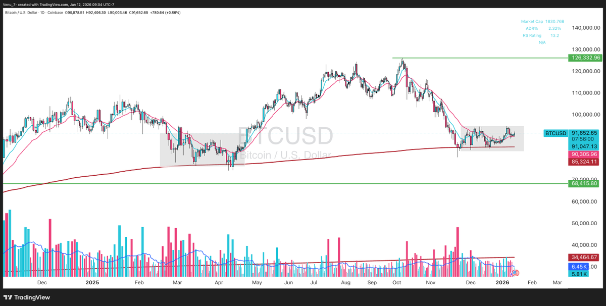Click the 120,000.00 price axis label

coord(586,71)
